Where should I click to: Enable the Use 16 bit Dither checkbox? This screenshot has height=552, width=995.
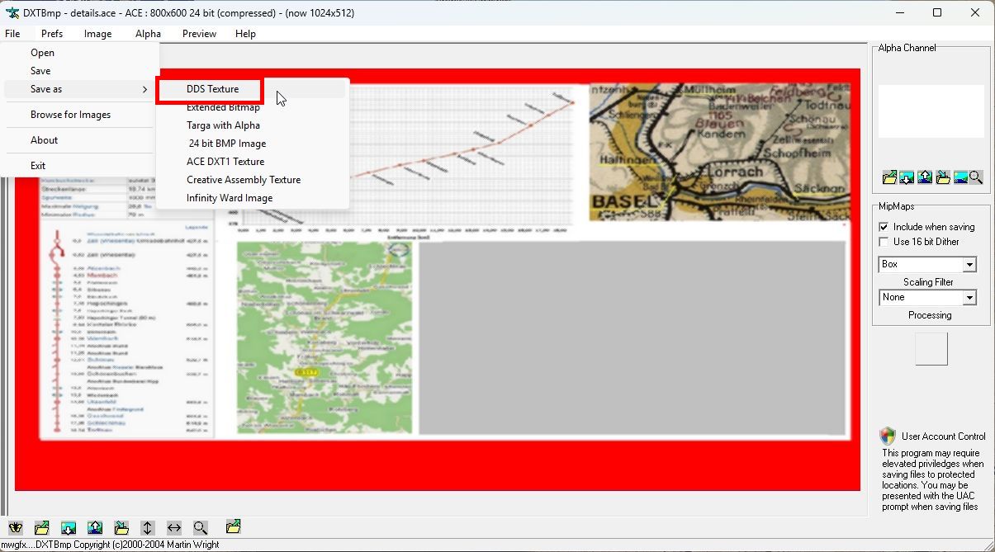click(884, 242)
